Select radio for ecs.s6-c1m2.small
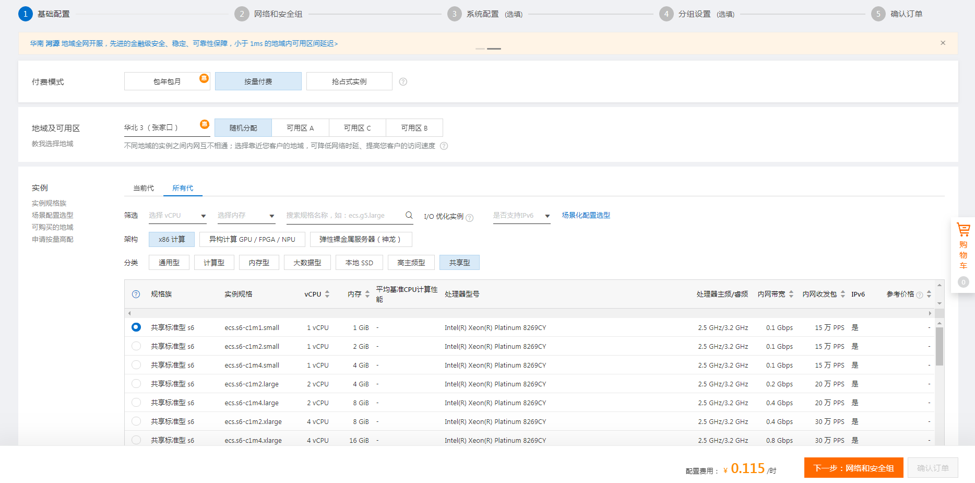Viewport: 975px width, 483px height. pos(136,346)
